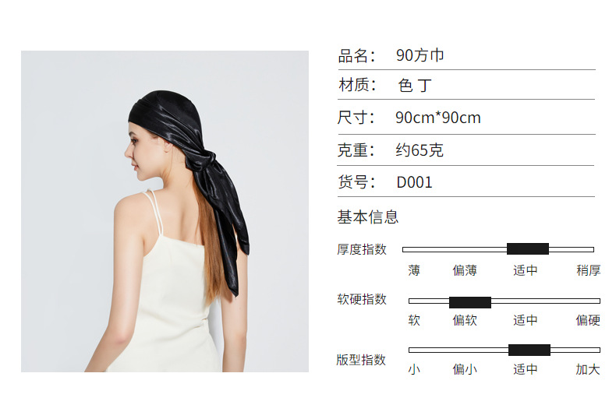Click the weight value 约65克
This screenshot has height=419, width=616.
[420, 150]
